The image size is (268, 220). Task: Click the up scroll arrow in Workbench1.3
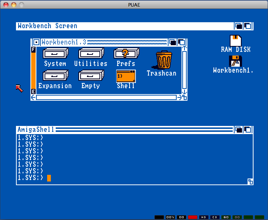point(184,48)
